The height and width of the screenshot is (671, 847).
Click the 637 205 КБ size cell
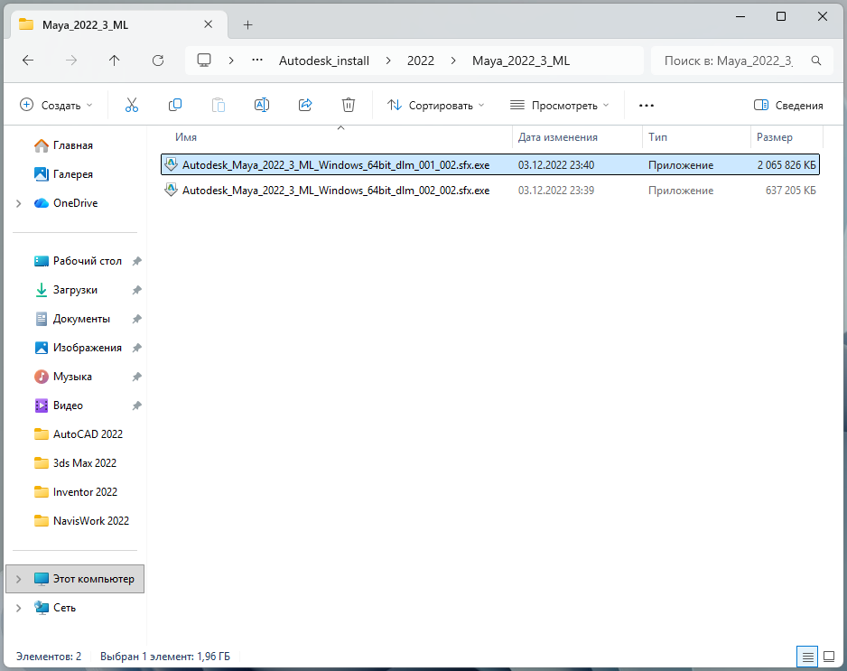point(790,191)
